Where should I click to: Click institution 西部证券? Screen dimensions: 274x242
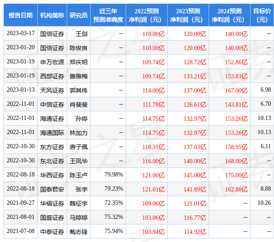pyautogui.click(x=52, y=76)
